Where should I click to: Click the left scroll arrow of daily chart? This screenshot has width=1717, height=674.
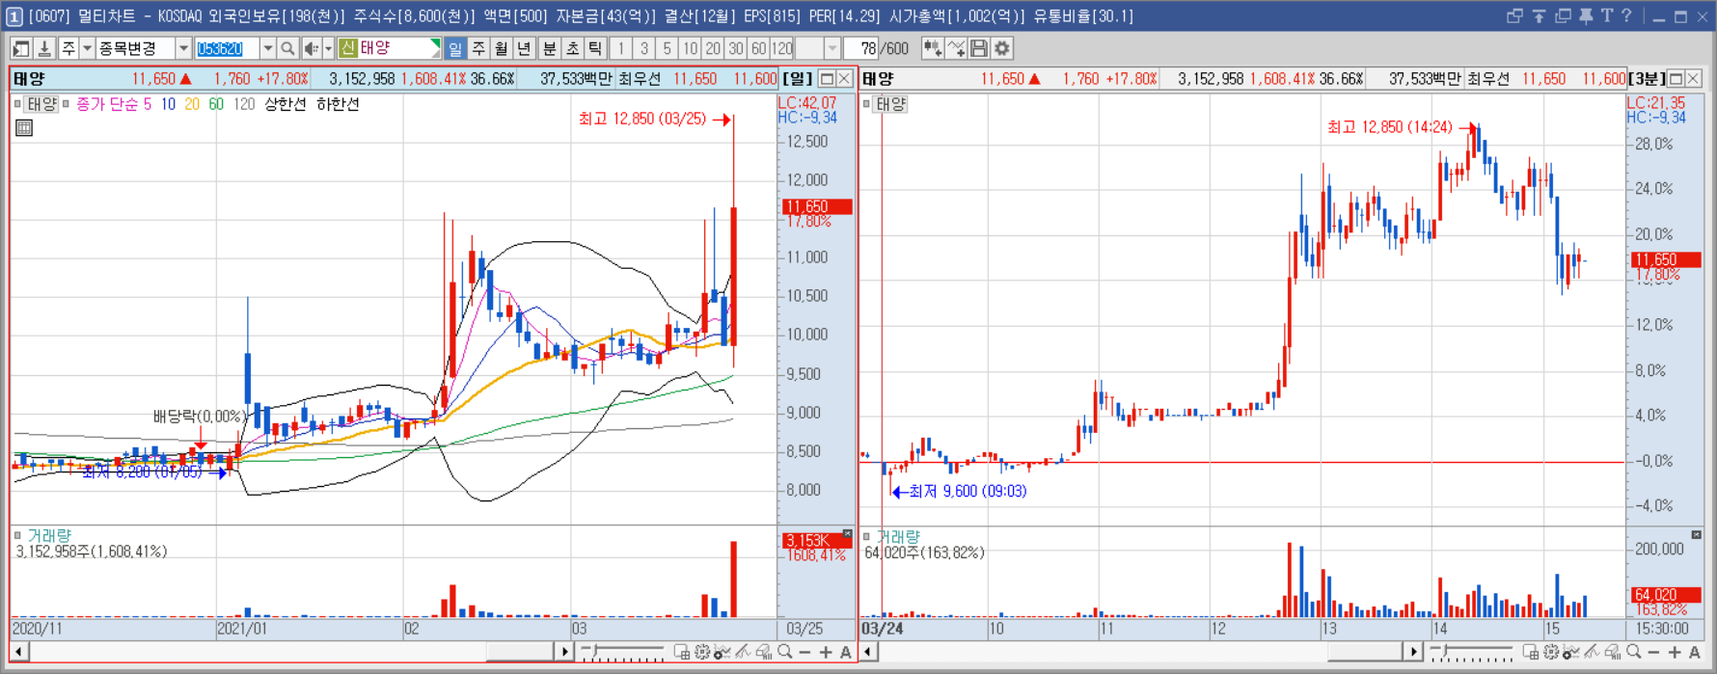click(x=18, y=652)
